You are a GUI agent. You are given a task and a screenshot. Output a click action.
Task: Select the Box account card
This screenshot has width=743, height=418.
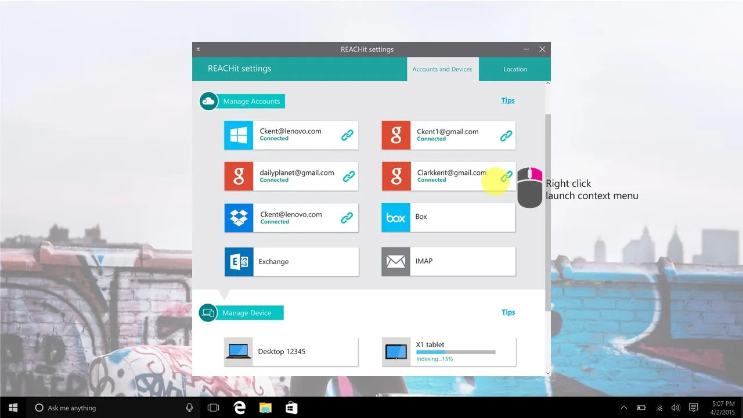click(448, 218)
